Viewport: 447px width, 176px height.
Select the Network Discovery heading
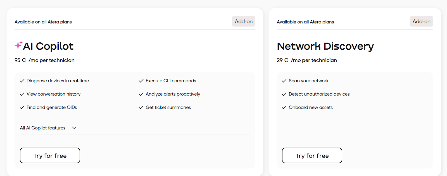point(325,46)
